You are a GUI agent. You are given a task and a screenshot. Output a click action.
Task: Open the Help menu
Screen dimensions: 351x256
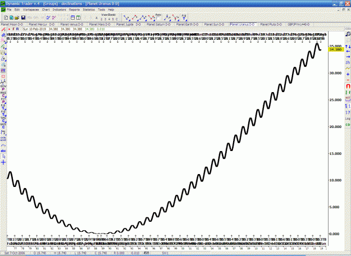pyautogui.click(x=111, y=10)
